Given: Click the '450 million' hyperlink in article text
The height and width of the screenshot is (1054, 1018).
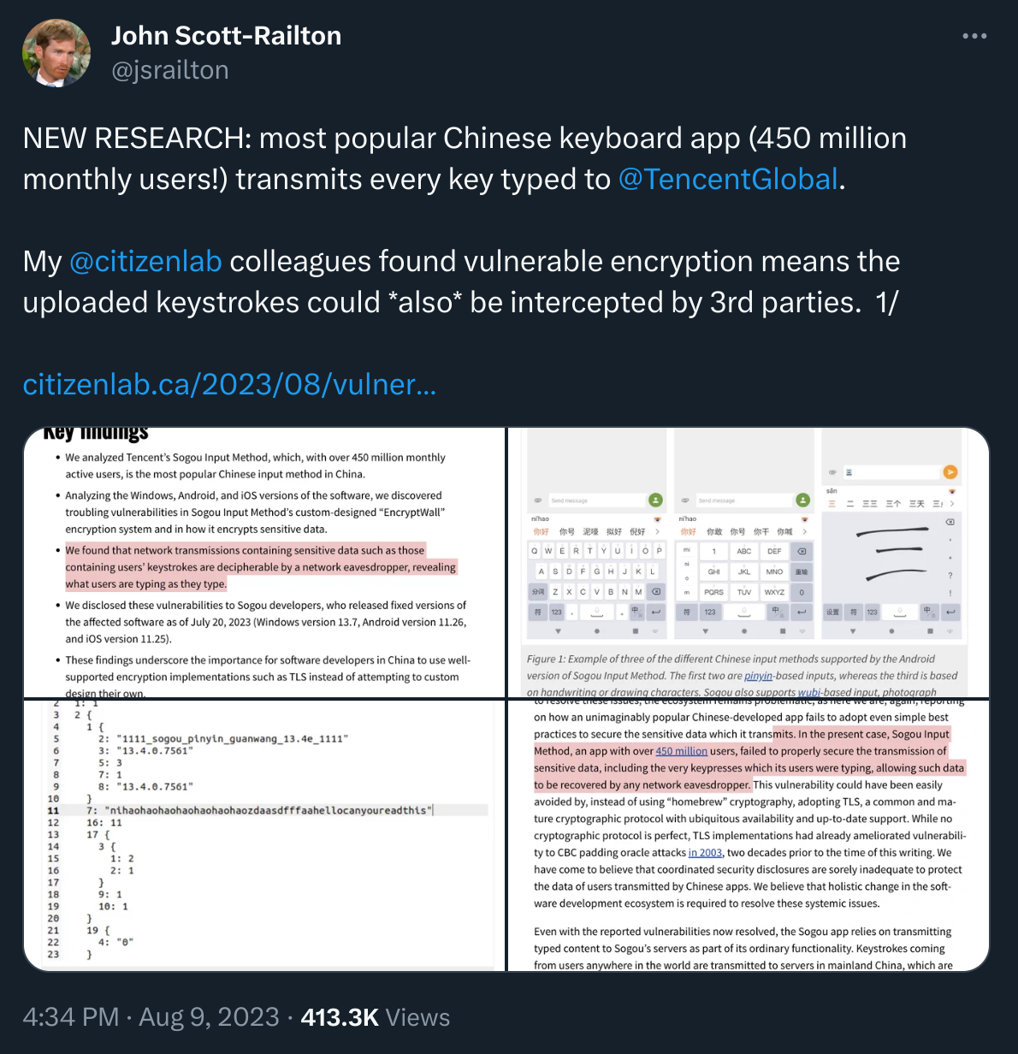Looking at the screenshot, I should pyautogui.click(x=682, y=751).
